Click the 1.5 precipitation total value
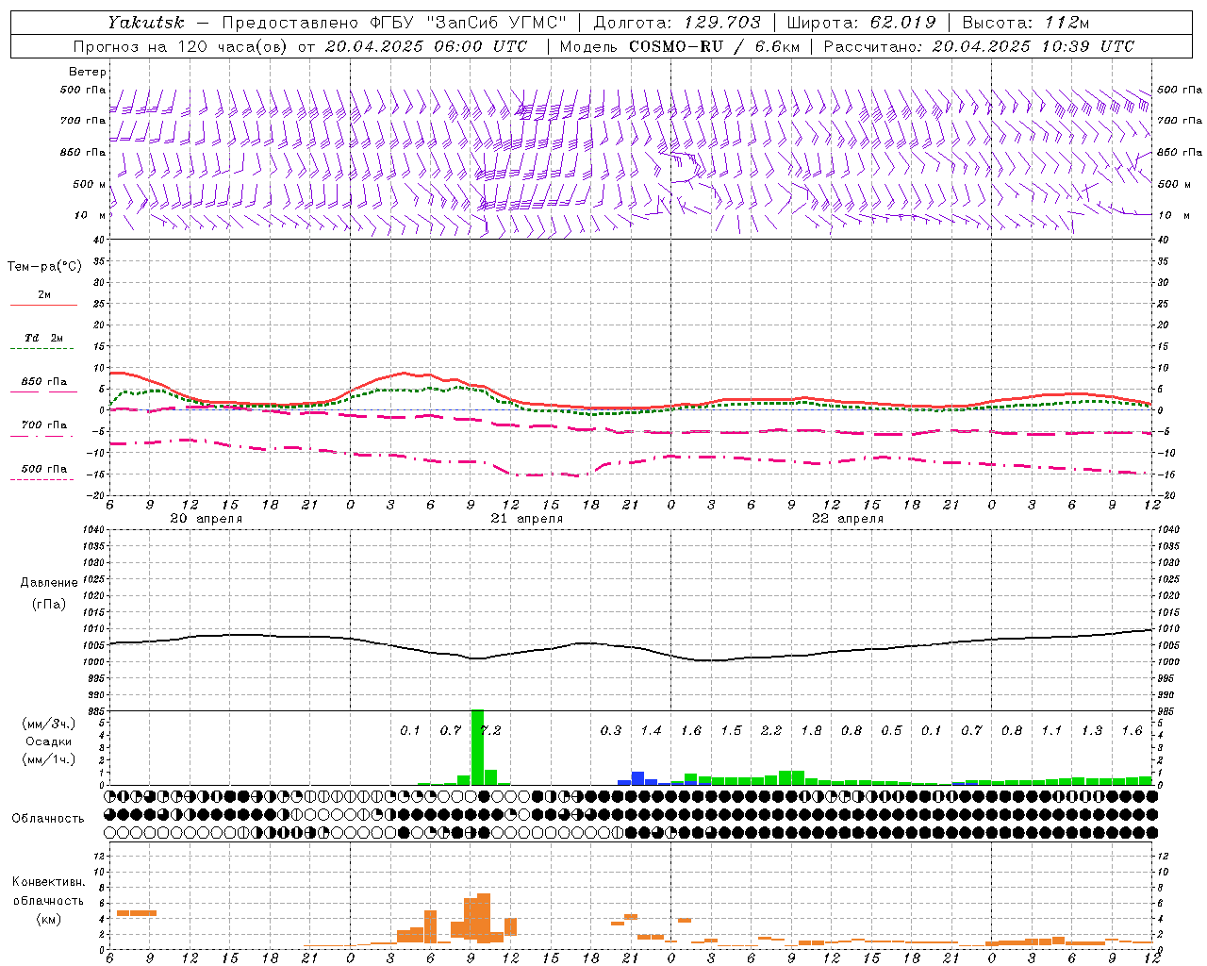This screenshot has width=1207, height=966. [731, 730]
